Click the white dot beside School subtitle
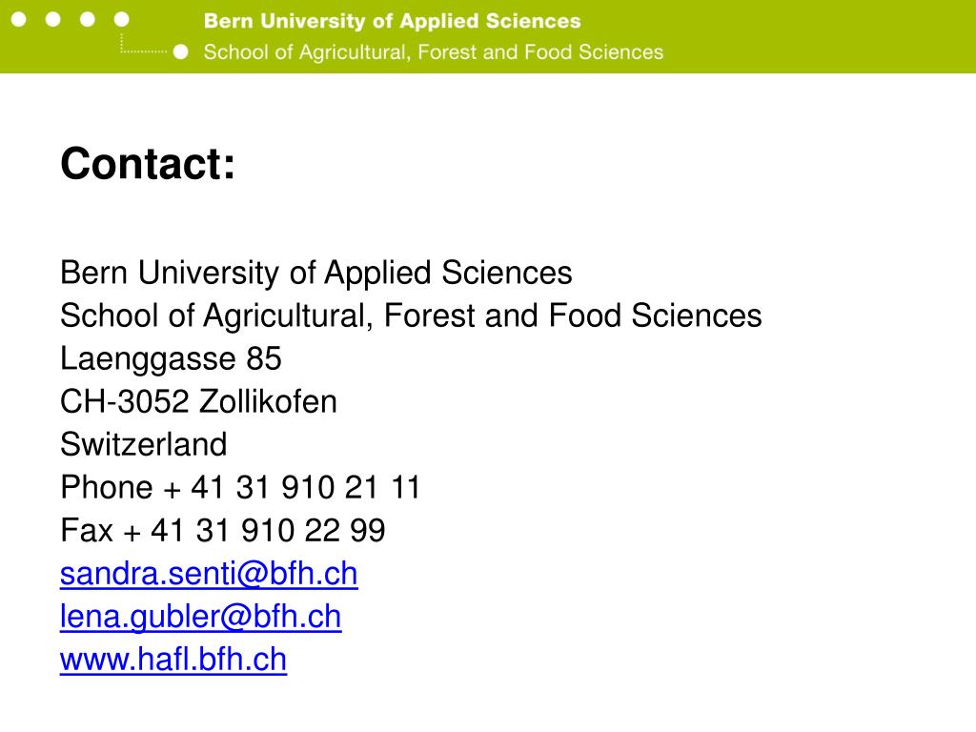Viewport: 976px width, 732px height. pyautogui.click(x=180, y=51)
